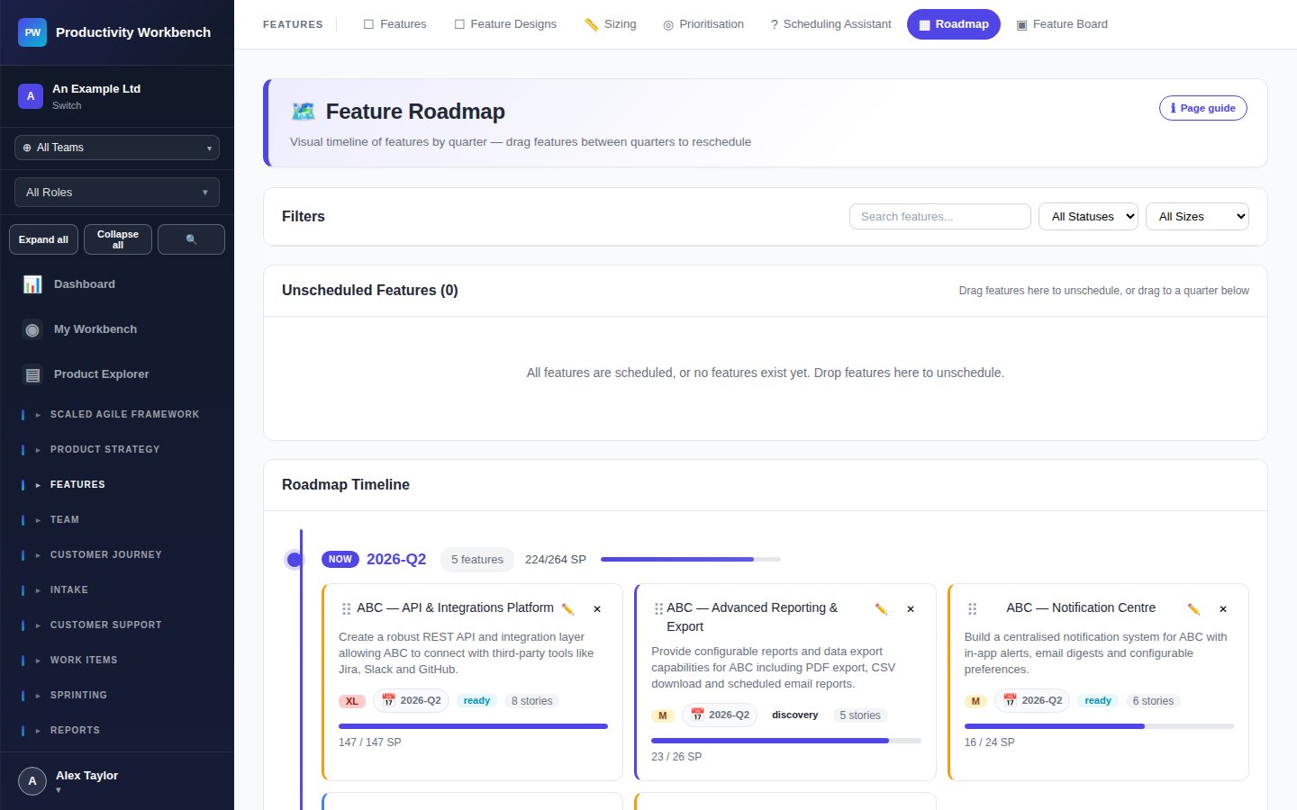Image resolution: width=1297 pixels, height=810 pixels.
Task: Click Switch under An Example Ltd
Action: coord(67,105)
